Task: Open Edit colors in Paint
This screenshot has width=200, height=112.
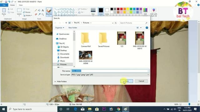Action: (145, 12)
